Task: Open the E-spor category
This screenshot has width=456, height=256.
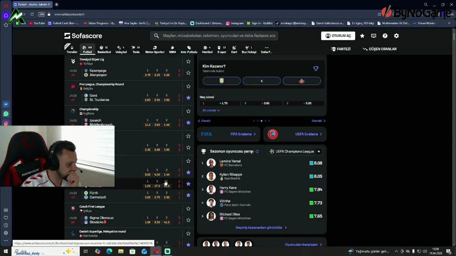Action: 222,49
